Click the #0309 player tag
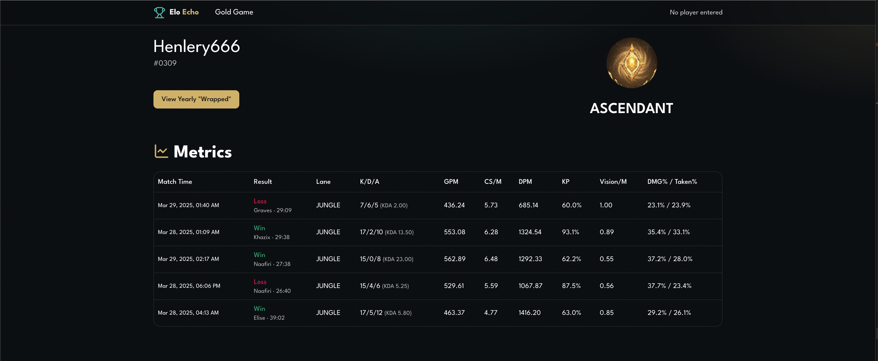The width and height of the screenshot is (878, 361). pos(165,63)
